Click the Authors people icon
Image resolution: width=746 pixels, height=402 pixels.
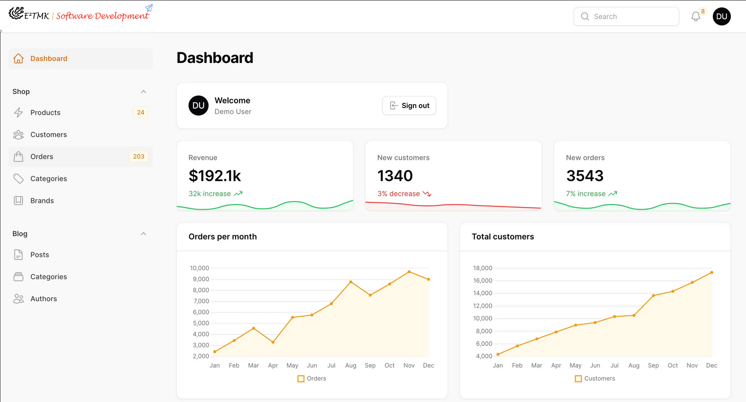coord(18,299)
